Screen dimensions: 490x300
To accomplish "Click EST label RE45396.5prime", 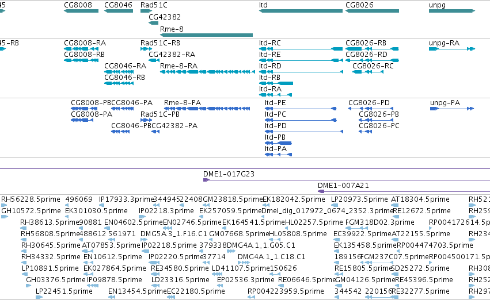I will (424, 280).
